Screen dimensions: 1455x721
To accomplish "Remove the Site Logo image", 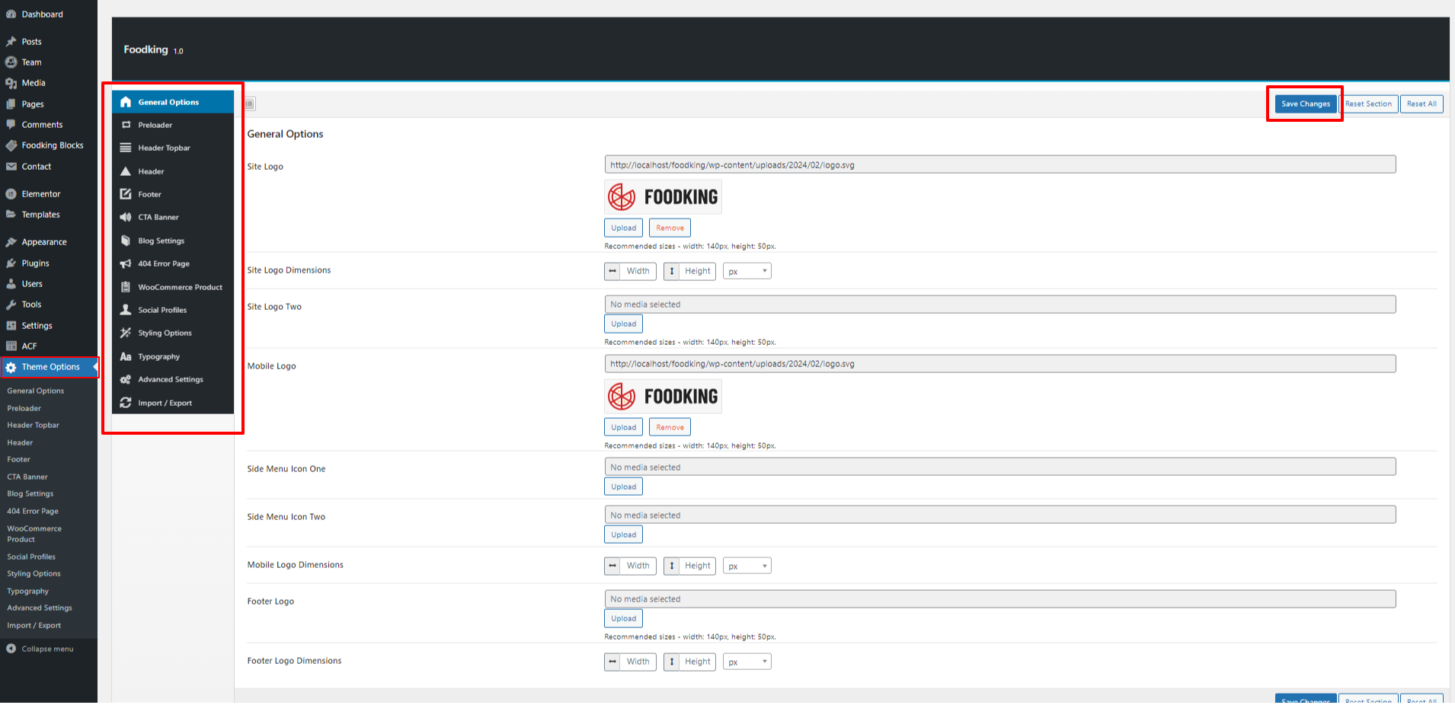I will [670, 228].
